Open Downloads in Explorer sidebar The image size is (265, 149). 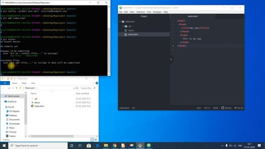14,124
